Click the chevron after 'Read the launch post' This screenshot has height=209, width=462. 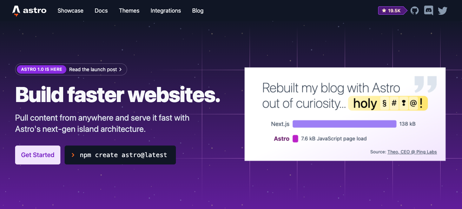(120, 69)
